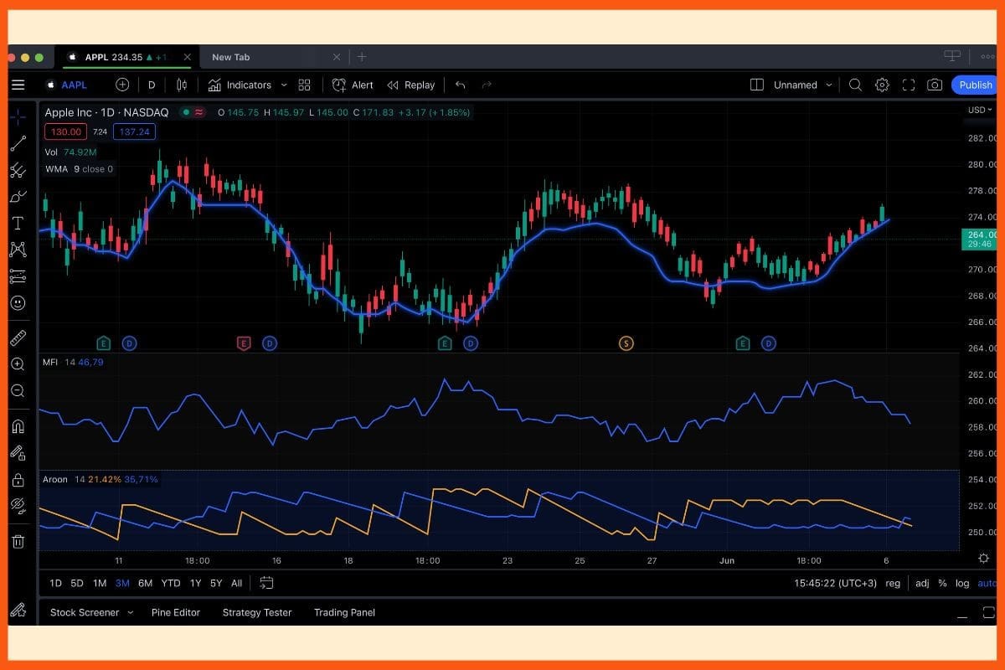Take a chart snapshot with the camera icon
This screenshot has width=1005, height=670.
click(935, 85)
